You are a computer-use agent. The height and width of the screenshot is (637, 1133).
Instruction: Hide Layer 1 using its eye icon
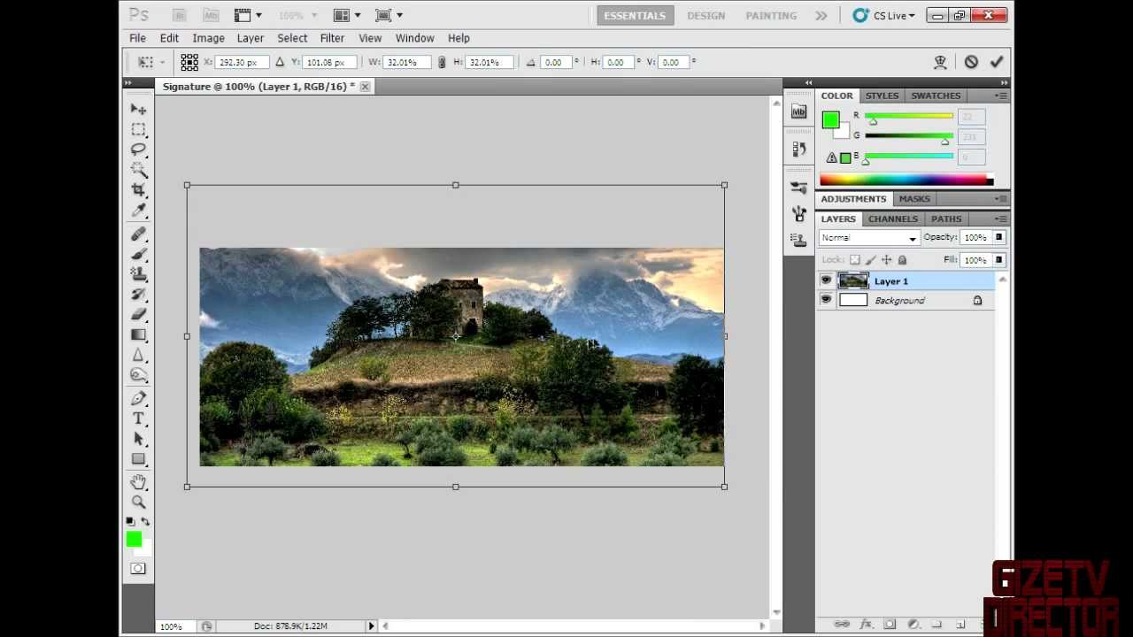[826, 280]
